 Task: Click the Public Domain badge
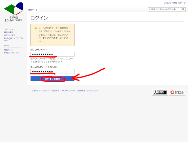[160, 92]
